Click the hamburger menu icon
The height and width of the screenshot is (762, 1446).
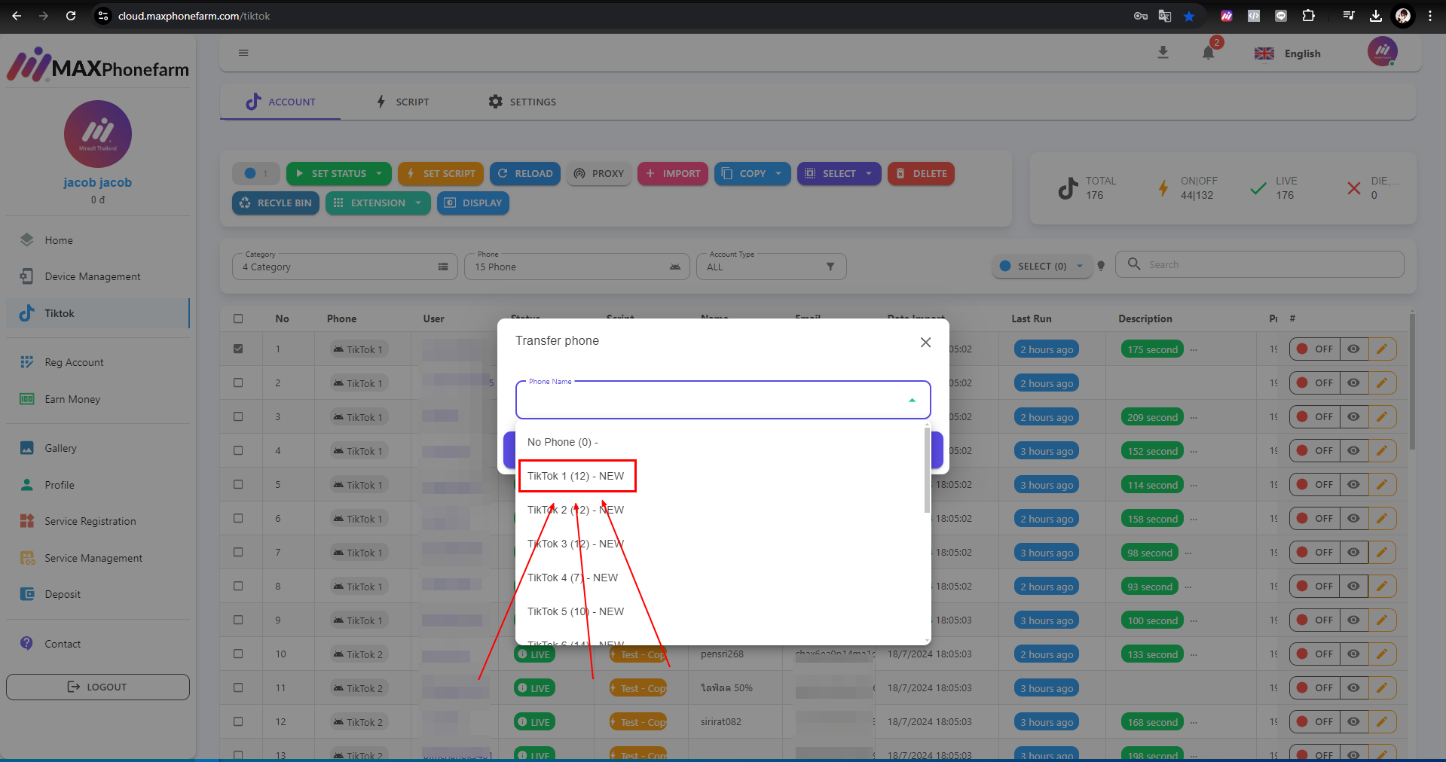click(243, 53)
